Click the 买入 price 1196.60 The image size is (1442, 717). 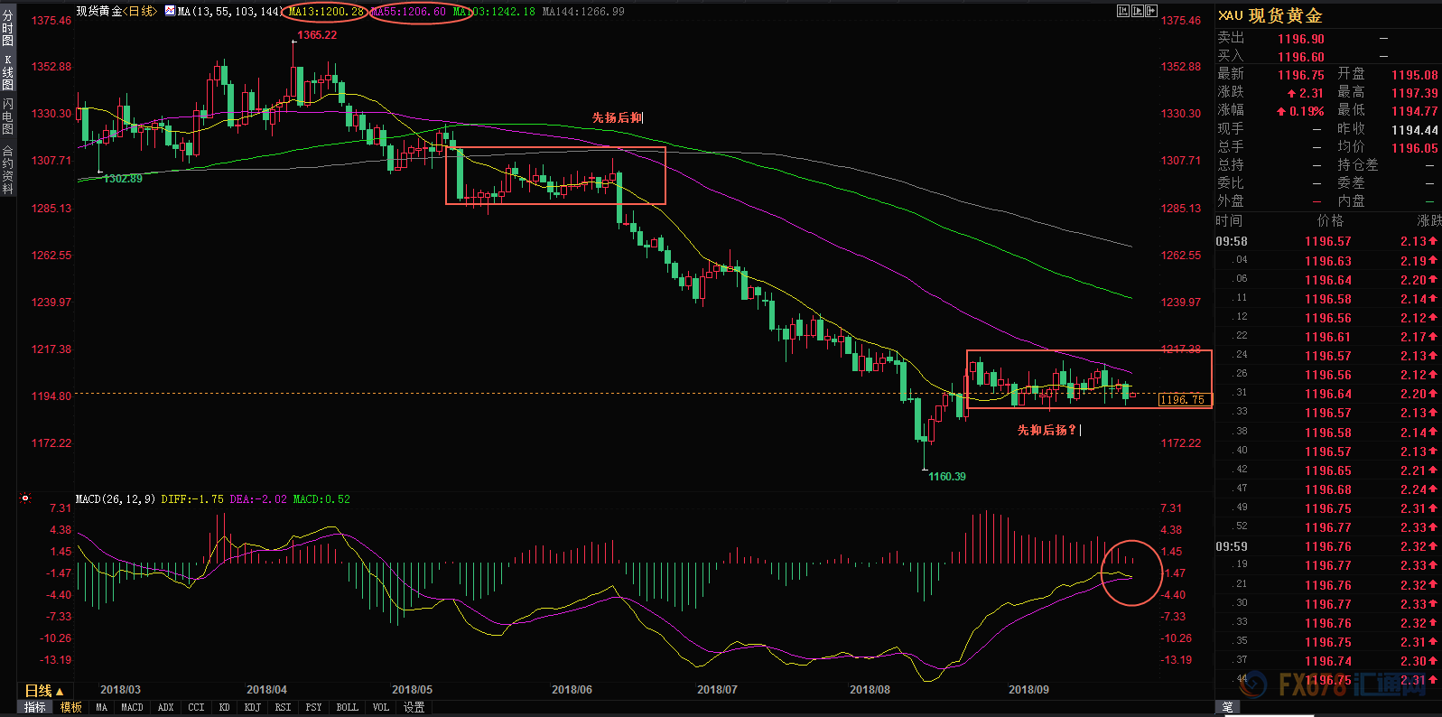pyautogui.click(x=1301, y=57)
